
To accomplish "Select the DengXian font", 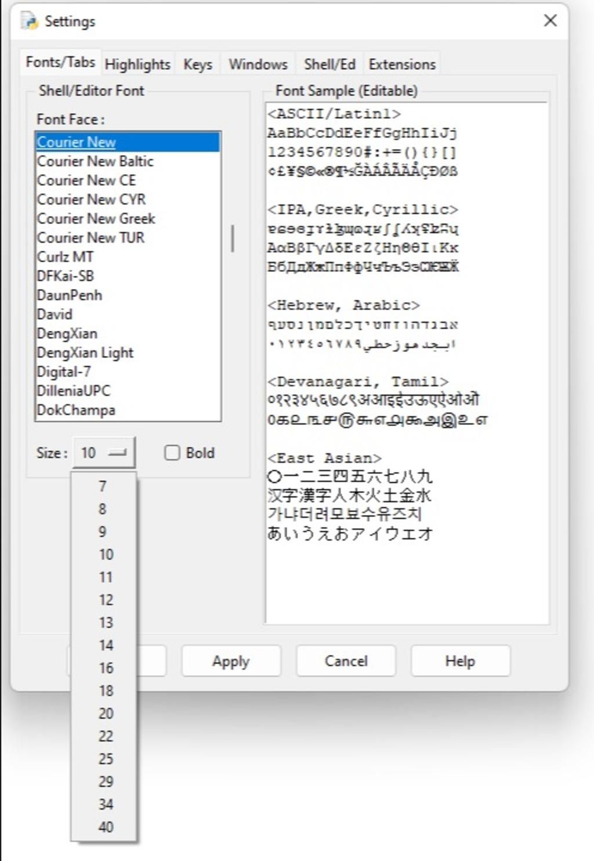I will click(128, 334).
